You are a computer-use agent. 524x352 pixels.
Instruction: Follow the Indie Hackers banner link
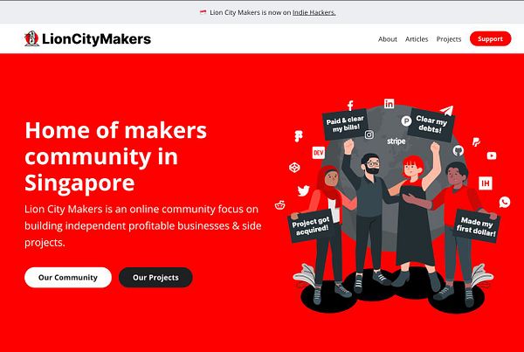314,12
